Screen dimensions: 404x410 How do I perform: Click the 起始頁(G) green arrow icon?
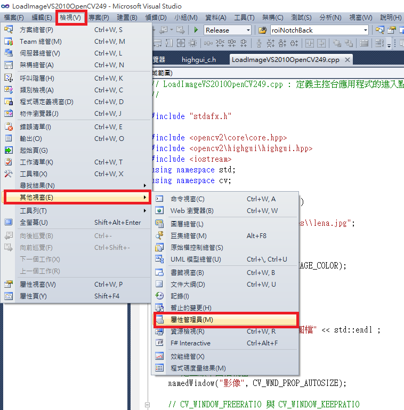pyautogui.click(x=9, y=151)
